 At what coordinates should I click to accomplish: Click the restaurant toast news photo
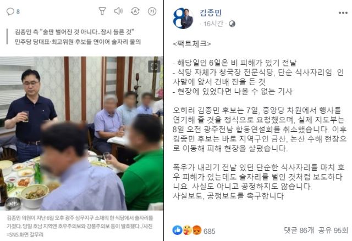point(82,133)
